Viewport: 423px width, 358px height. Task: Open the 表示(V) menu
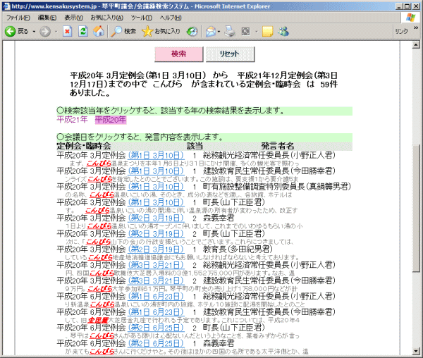[73, 18]
